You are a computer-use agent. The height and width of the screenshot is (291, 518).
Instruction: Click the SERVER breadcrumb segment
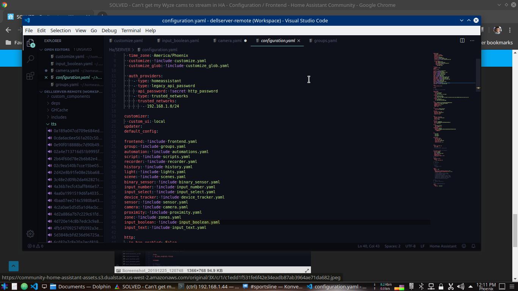(x=122, y=50)
